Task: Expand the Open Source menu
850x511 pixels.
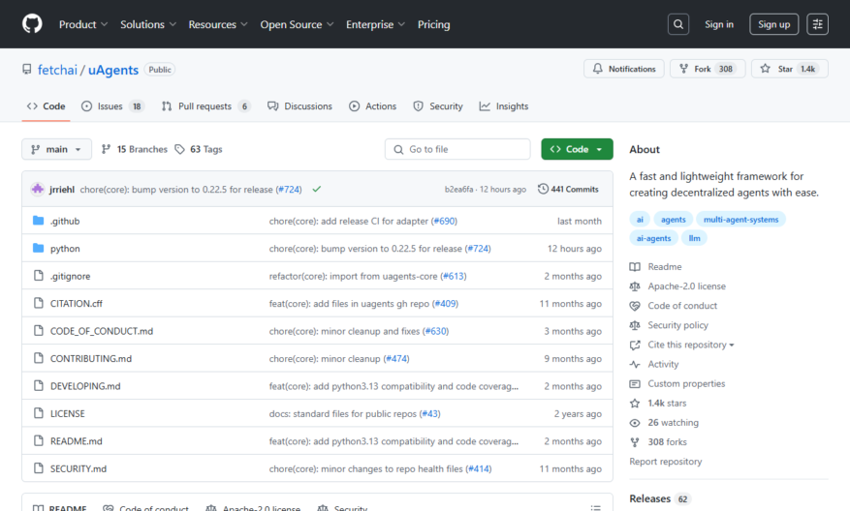Action: [x=297, y=24]
